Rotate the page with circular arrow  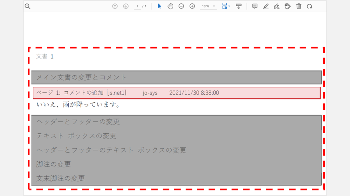click(309, 6)
